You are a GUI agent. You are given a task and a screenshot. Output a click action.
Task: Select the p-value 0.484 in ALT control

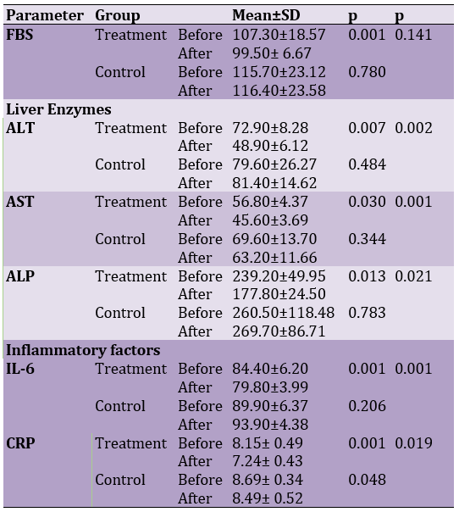367,164
